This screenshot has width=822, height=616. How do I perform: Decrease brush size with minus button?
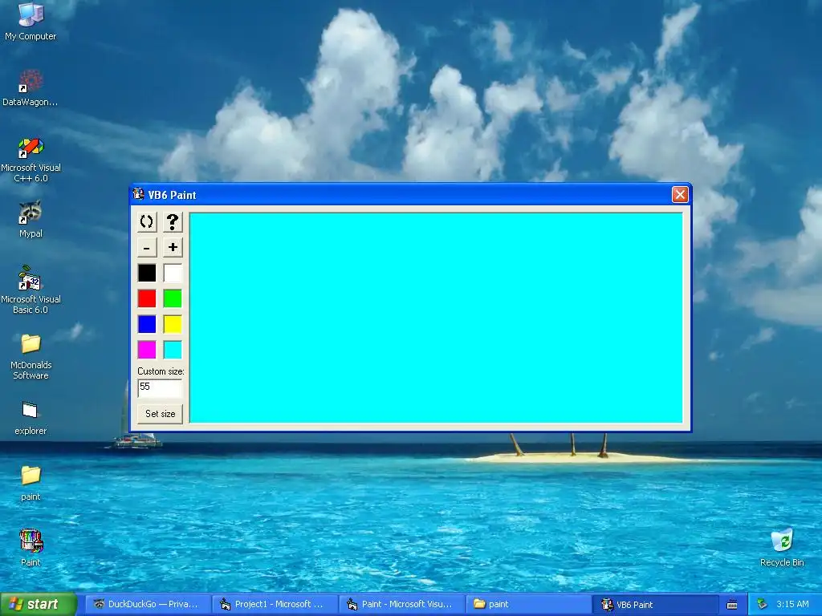(x=147, y=247)
